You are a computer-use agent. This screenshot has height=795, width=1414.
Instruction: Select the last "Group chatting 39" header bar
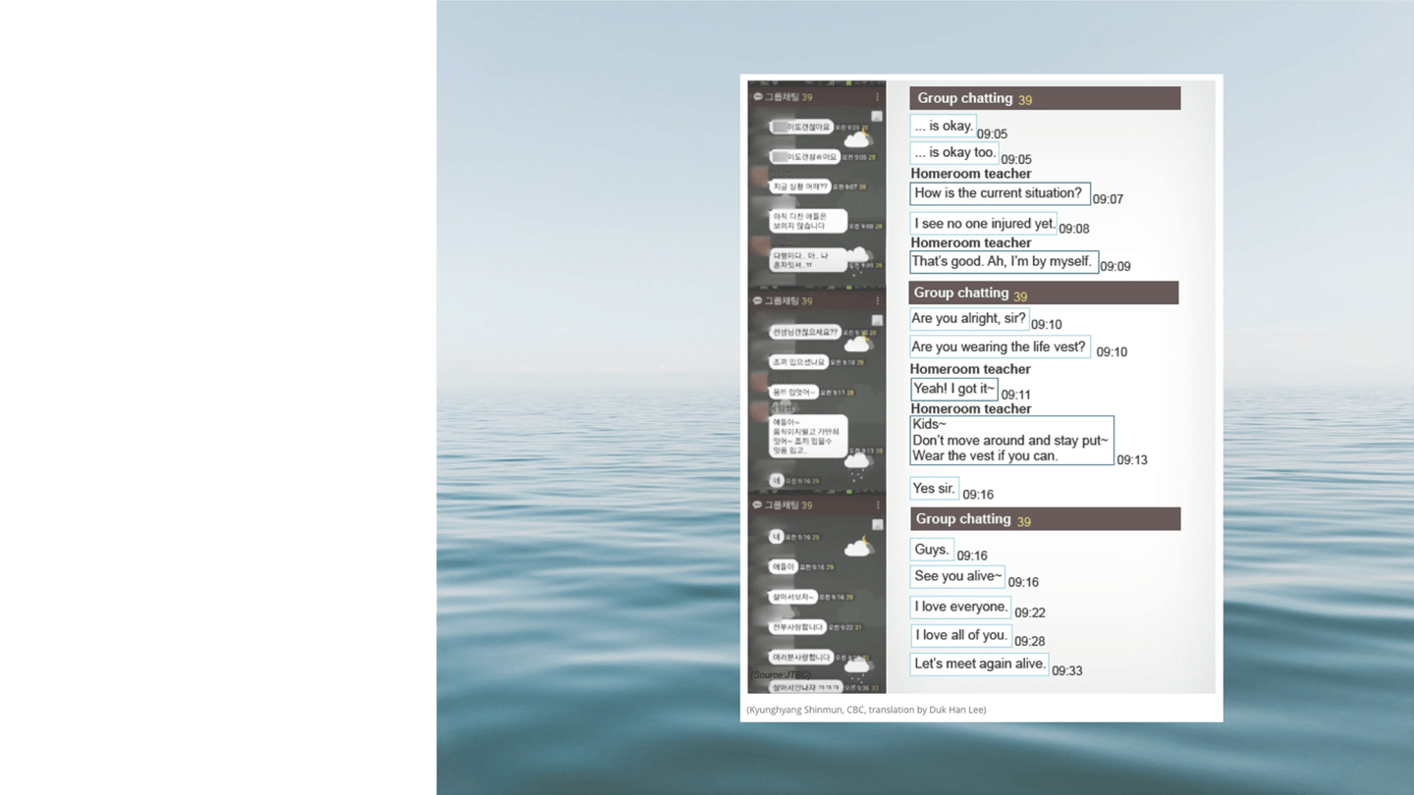pyautogui.click(x=1044, y=519)
